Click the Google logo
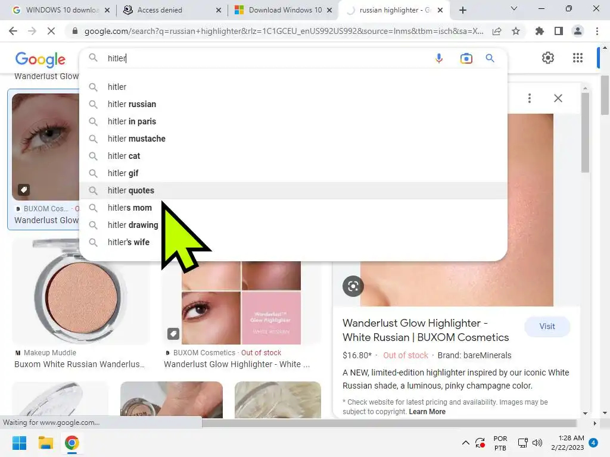The width and height of the screenshot is (610, 457). click(41, 60)
